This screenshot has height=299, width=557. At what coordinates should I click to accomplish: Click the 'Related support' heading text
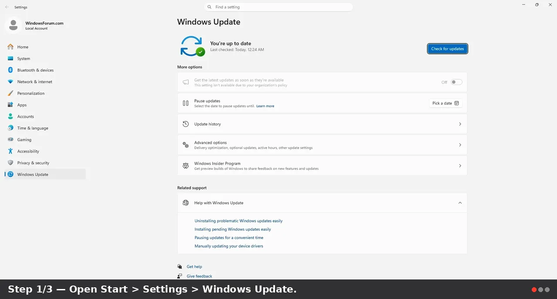192,188
